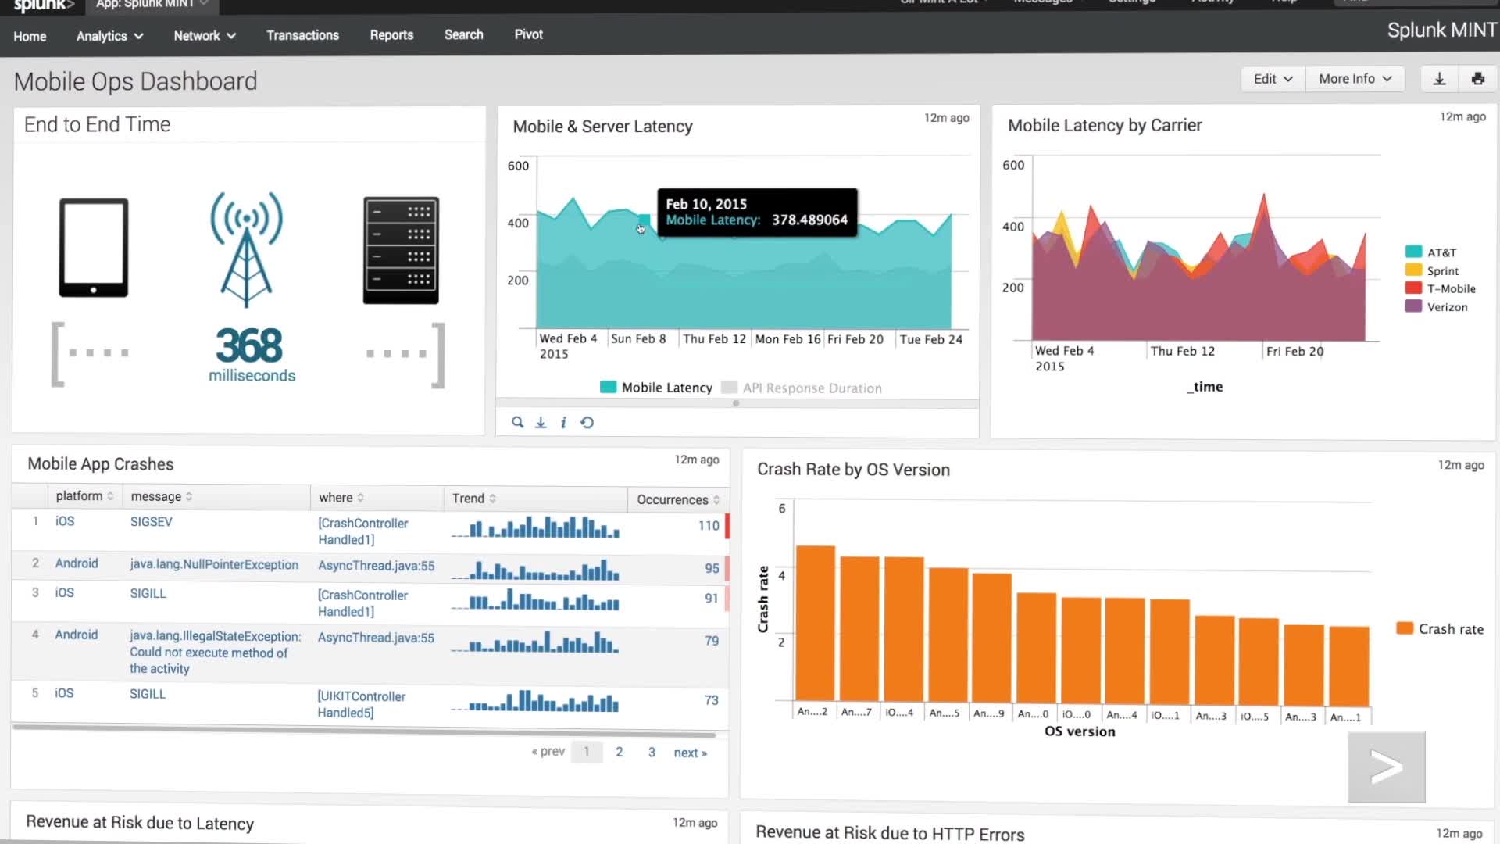The width and height of the screenshot is (1500, 844).
Task: Open the Edit dropdown menu
Action: pos(1272,78)
